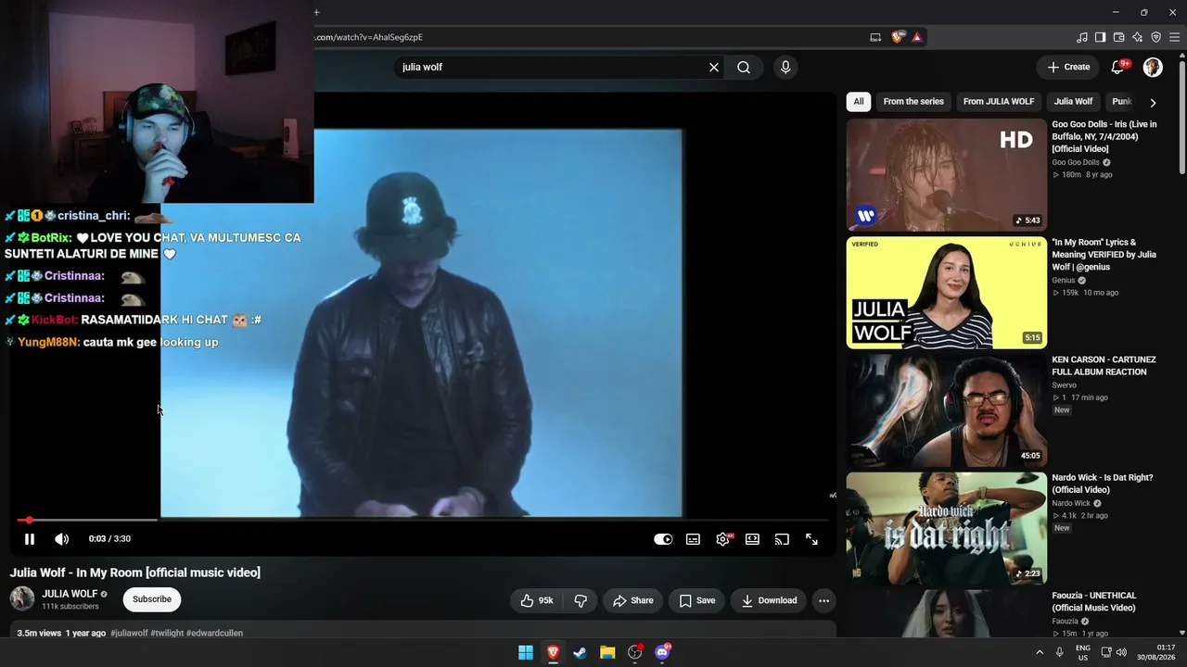
Task: Subscribe to JULIA WOLF channel
Action: tap(152, 599)
